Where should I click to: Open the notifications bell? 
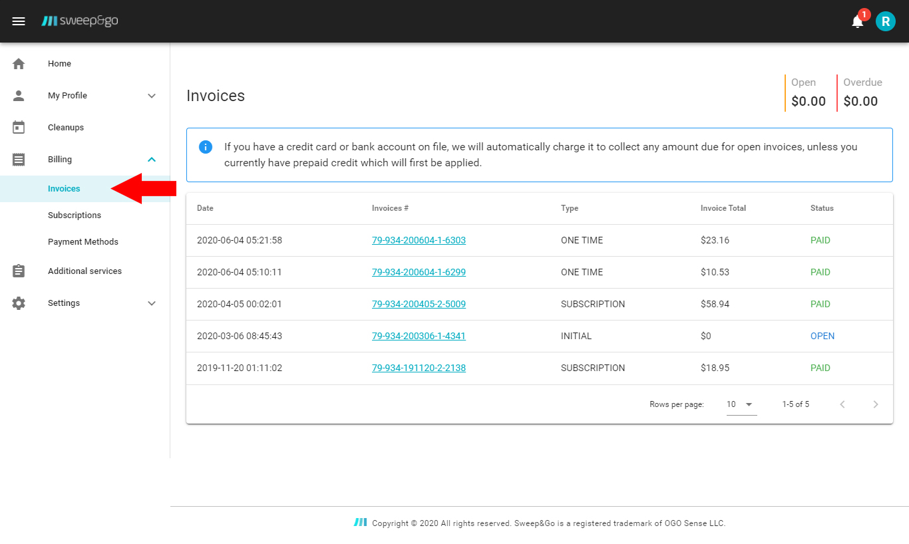858,22
